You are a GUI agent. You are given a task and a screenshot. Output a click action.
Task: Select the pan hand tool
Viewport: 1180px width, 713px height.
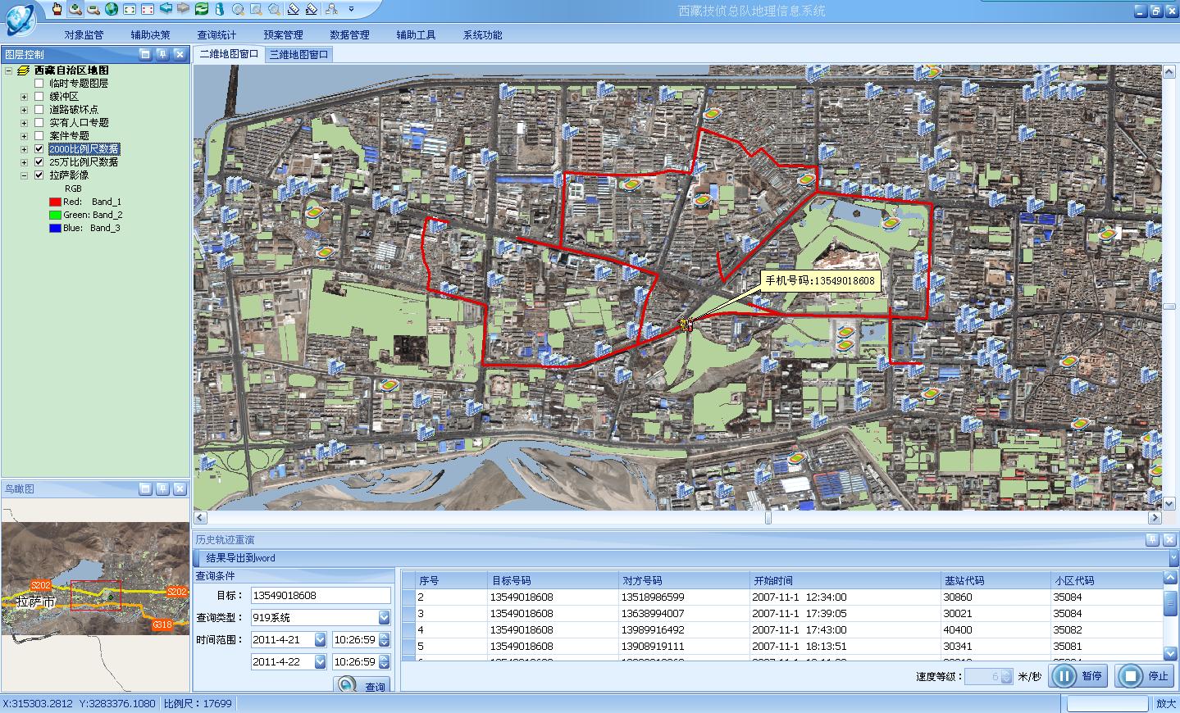(57, 9)
